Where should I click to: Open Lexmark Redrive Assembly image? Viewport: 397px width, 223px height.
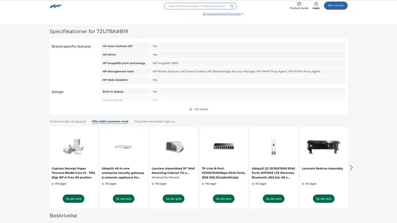(x=324, y=147)
